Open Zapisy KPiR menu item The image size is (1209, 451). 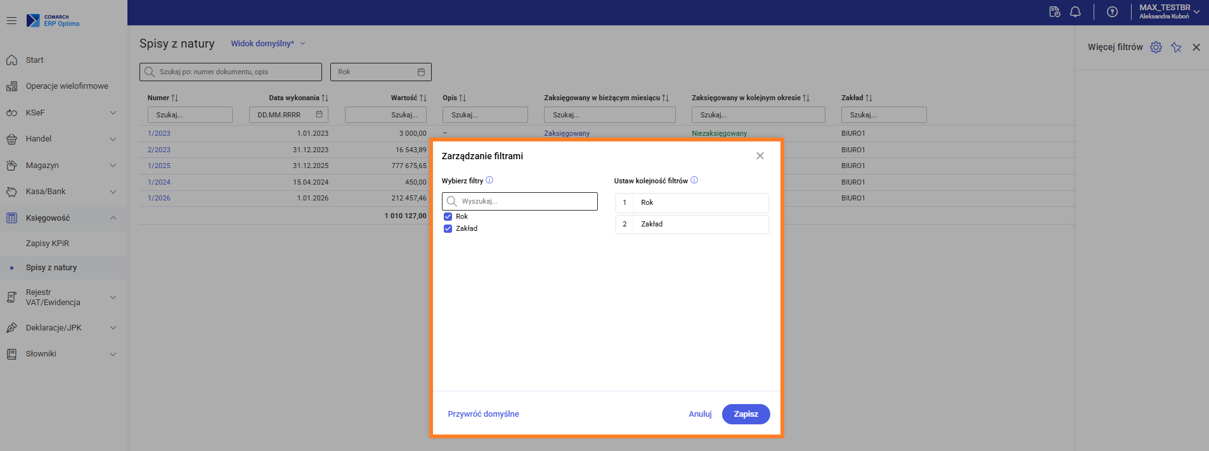(x=48, y=244)
